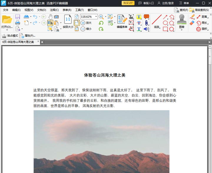Select the Snapshot camera tool
212x173 pixels.
pos(56,17)
